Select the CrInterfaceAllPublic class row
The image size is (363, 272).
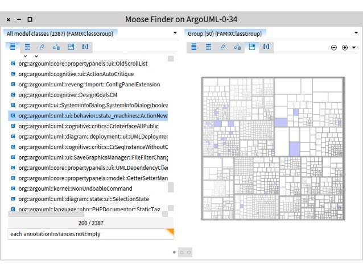pos(88,126)
